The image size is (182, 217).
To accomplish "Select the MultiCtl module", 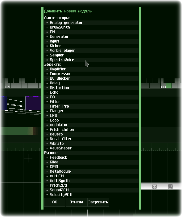I will click(x=91, y=176).
